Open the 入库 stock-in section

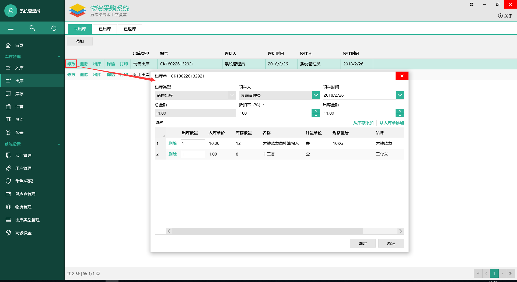(x=19, y=68)
